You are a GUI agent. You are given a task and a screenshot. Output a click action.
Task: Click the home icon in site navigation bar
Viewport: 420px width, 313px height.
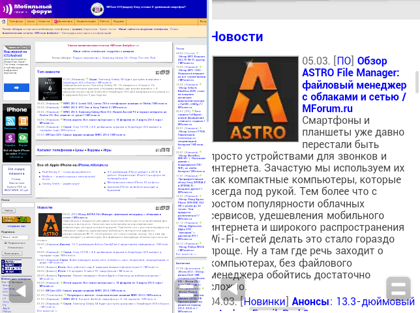[4, 22]
